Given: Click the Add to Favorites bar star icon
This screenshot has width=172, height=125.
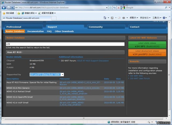Looking at the screenshot, I should [x=19, y=13].
